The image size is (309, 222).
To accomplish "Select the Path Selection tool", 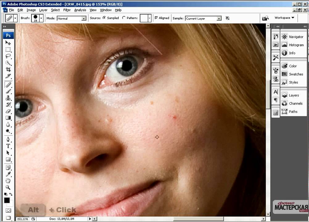I will click(x=8, y=153).
